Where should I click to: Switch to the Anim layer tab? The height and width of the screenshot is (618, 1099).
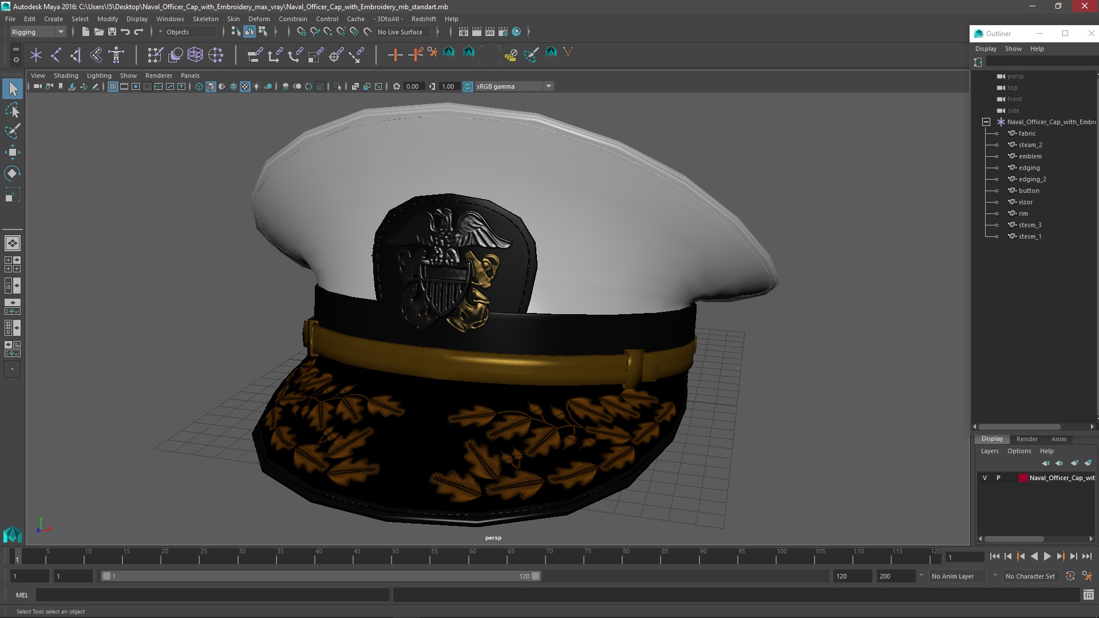pos(1058,439)
